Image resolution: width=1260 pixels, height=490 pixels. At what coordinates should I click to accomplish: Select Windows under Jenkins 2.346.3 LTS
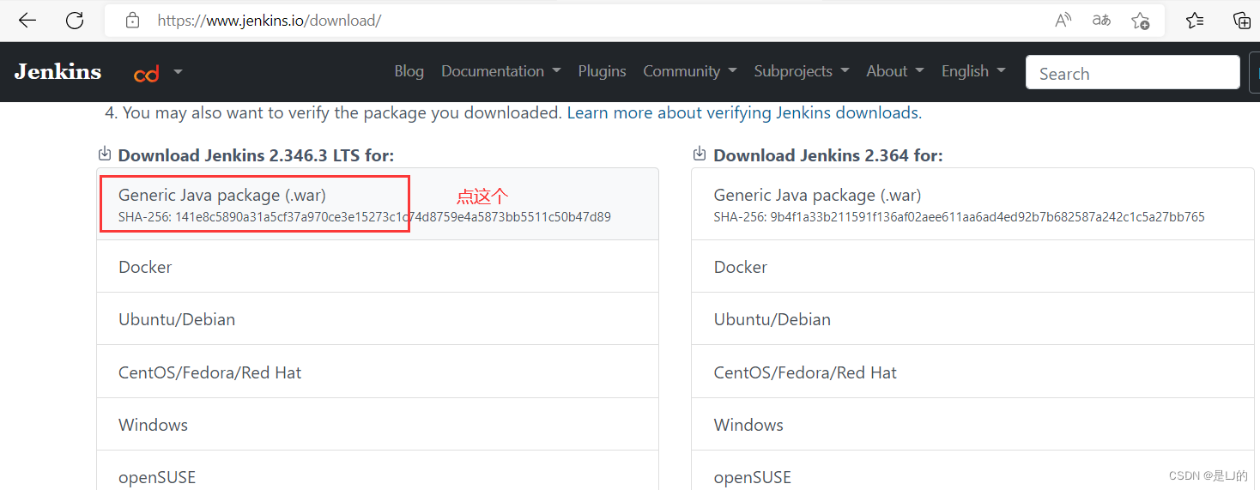point(378,425)
